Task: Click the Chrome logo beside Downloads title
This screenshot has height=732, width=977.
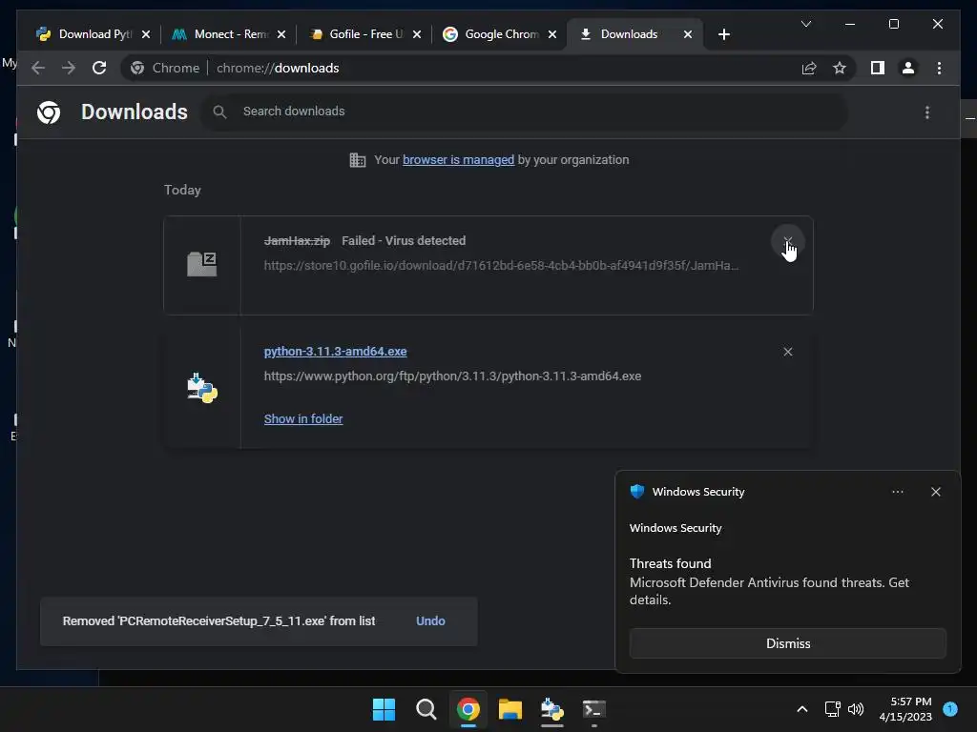Action: [x=49, y=112]
